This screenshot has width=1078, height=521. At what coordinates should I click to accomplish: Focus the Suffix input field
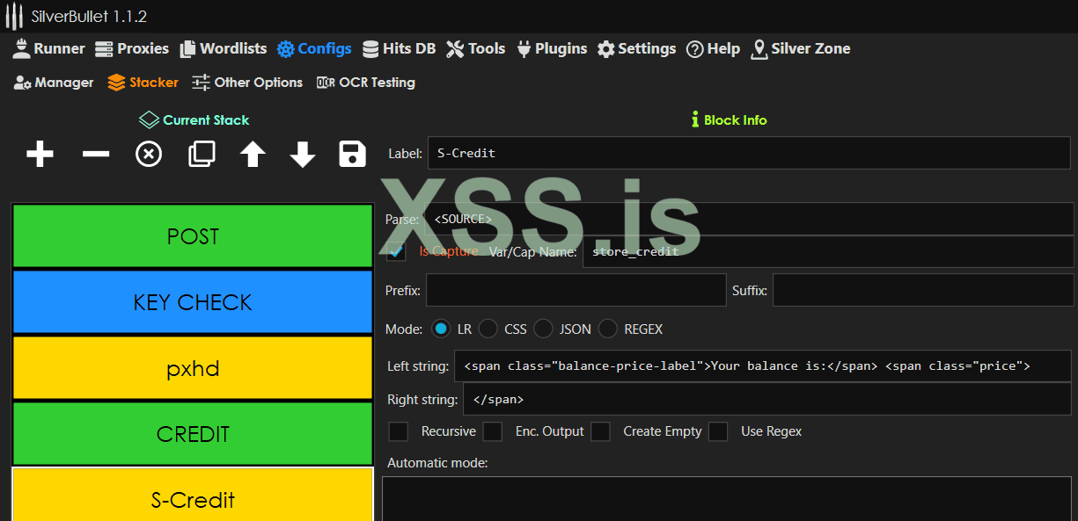point(923,290)
